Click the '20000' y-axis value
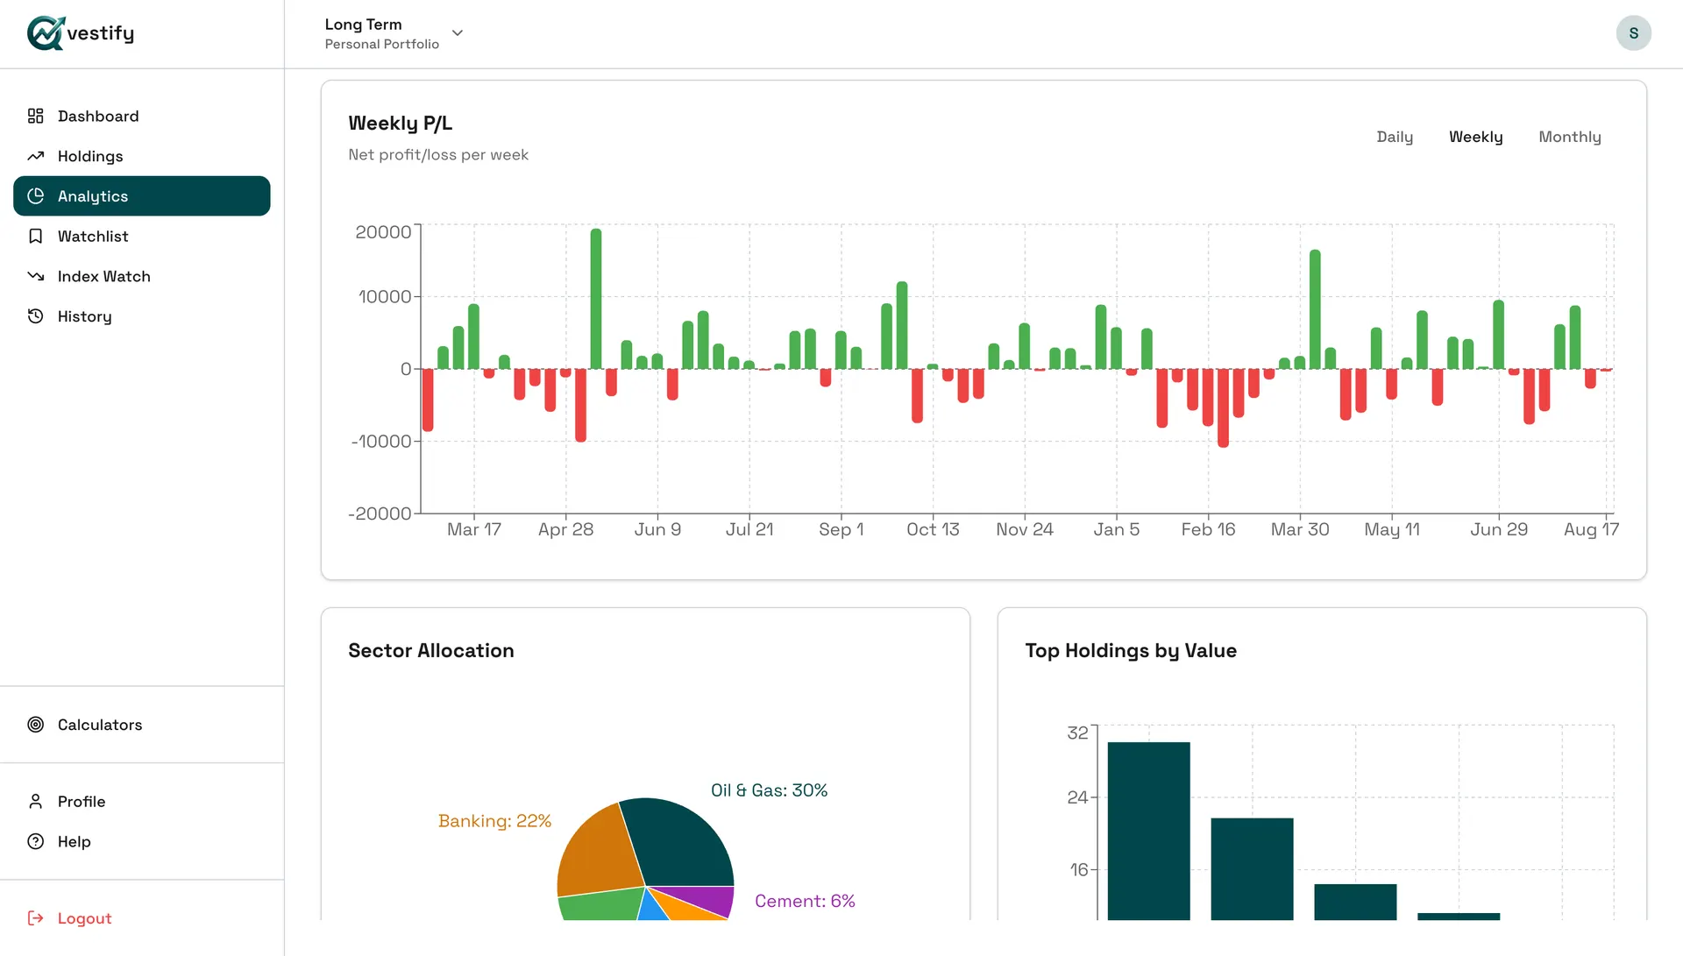Screen dimensions: 1683x956 tap(382, 232)
